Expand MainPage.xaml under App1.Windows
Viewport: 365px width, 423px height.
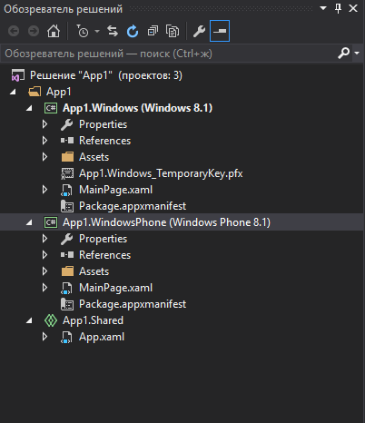[x=44, y=190]
